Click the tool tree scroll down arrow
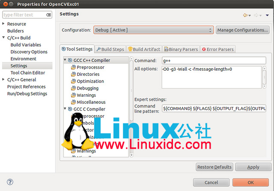This screenshot has width=274, height=191. click(x=131, y=155)
